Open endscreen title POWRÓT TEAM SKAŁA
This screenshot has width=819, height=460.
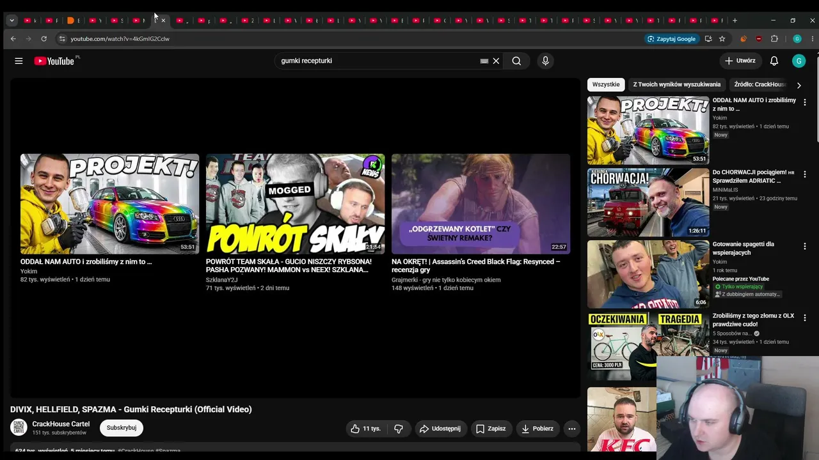pyautogui.click(x=289, y=266)
